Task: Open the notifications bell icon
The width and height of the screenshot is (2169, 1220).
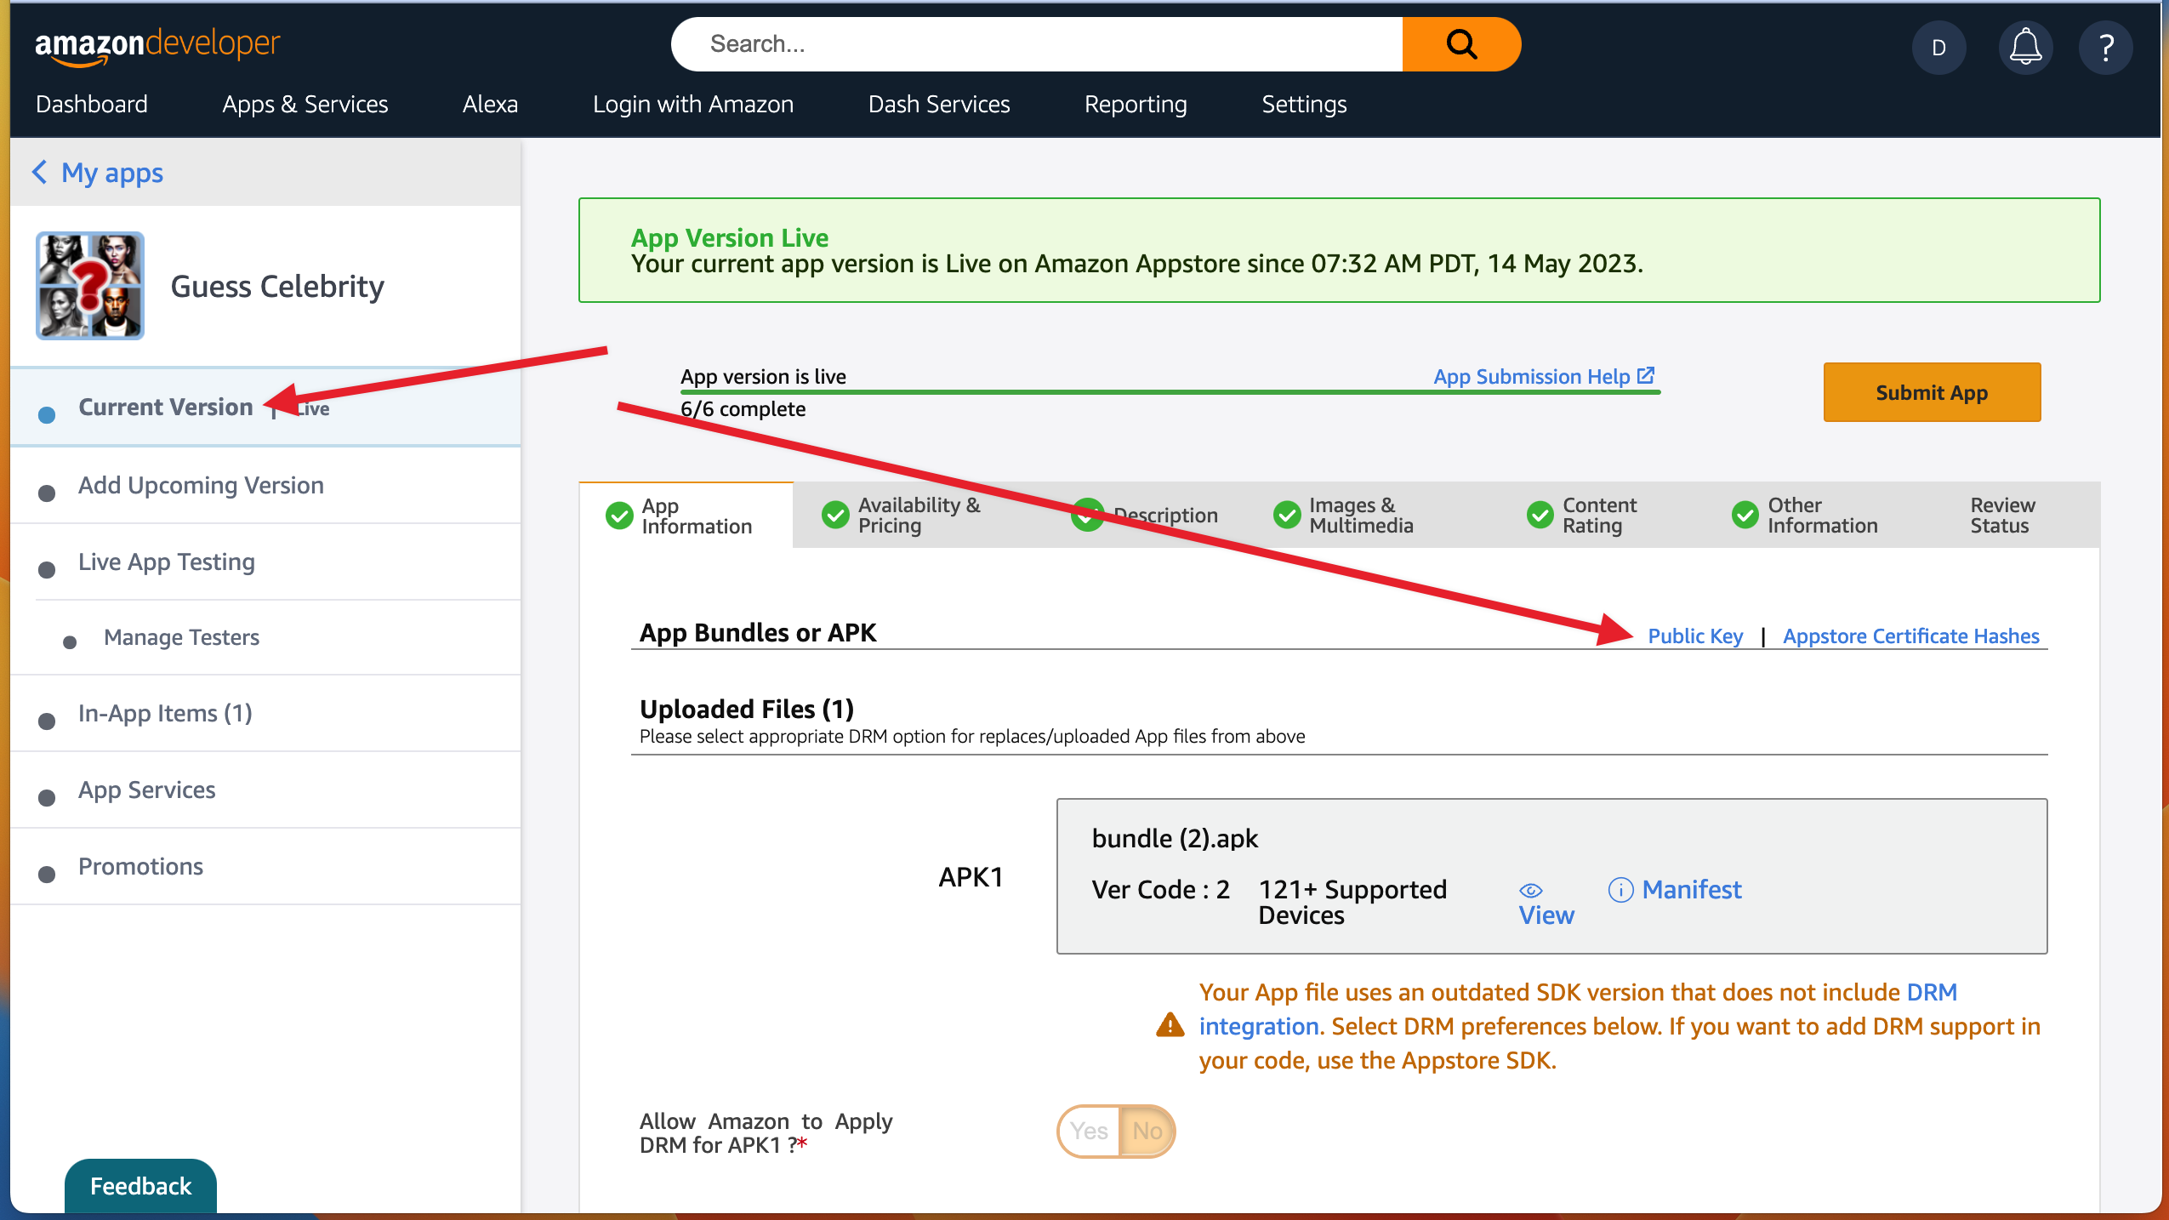Action: point(2025,47)
